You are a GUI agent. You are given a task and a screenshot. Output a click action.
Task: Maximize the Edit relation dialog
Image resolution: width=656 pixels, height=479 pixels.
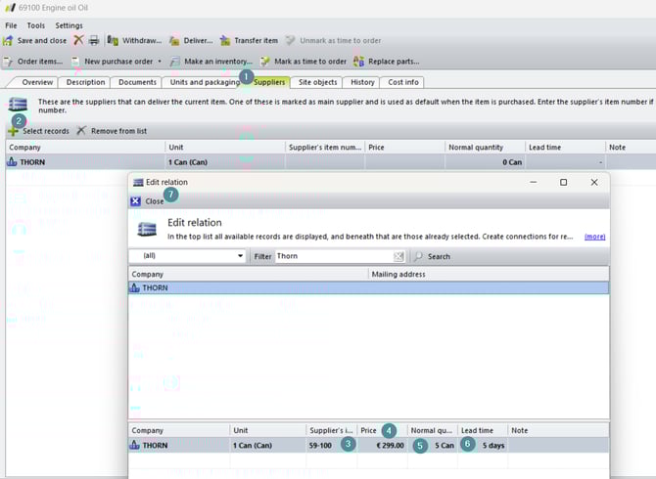point(564,182)
